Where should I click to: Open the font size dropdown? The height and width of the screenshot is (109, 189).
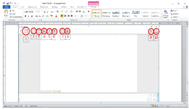[42, 12]
